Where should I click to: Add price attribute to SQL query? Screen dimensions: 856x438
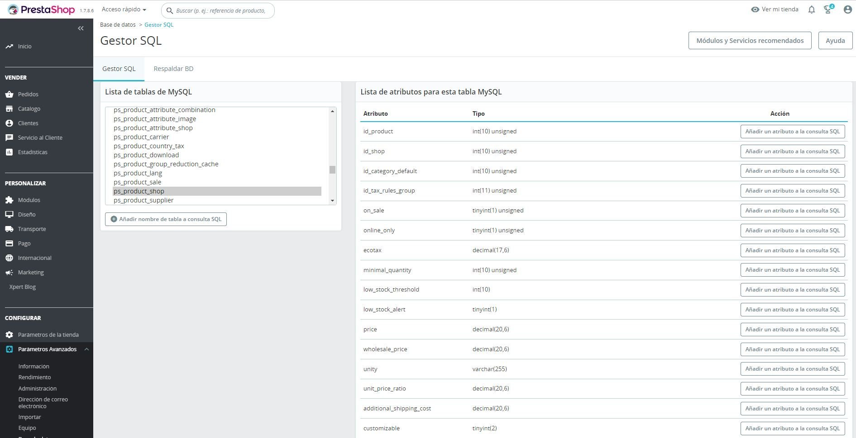tap(792, 330)
